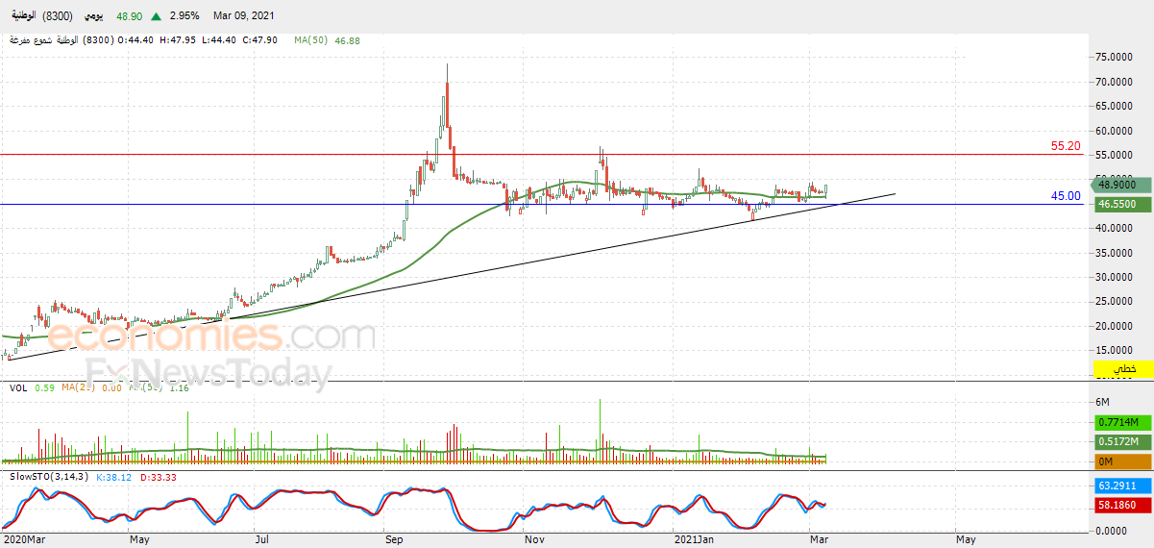Click the 75.000 price axis label
The width and height of the screenshot is (1154, 548).
[x=1112, y=58]
